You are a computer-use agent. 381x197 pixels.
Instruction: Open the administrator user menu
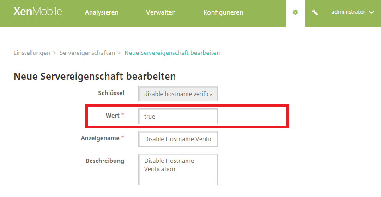click(348, 12)
